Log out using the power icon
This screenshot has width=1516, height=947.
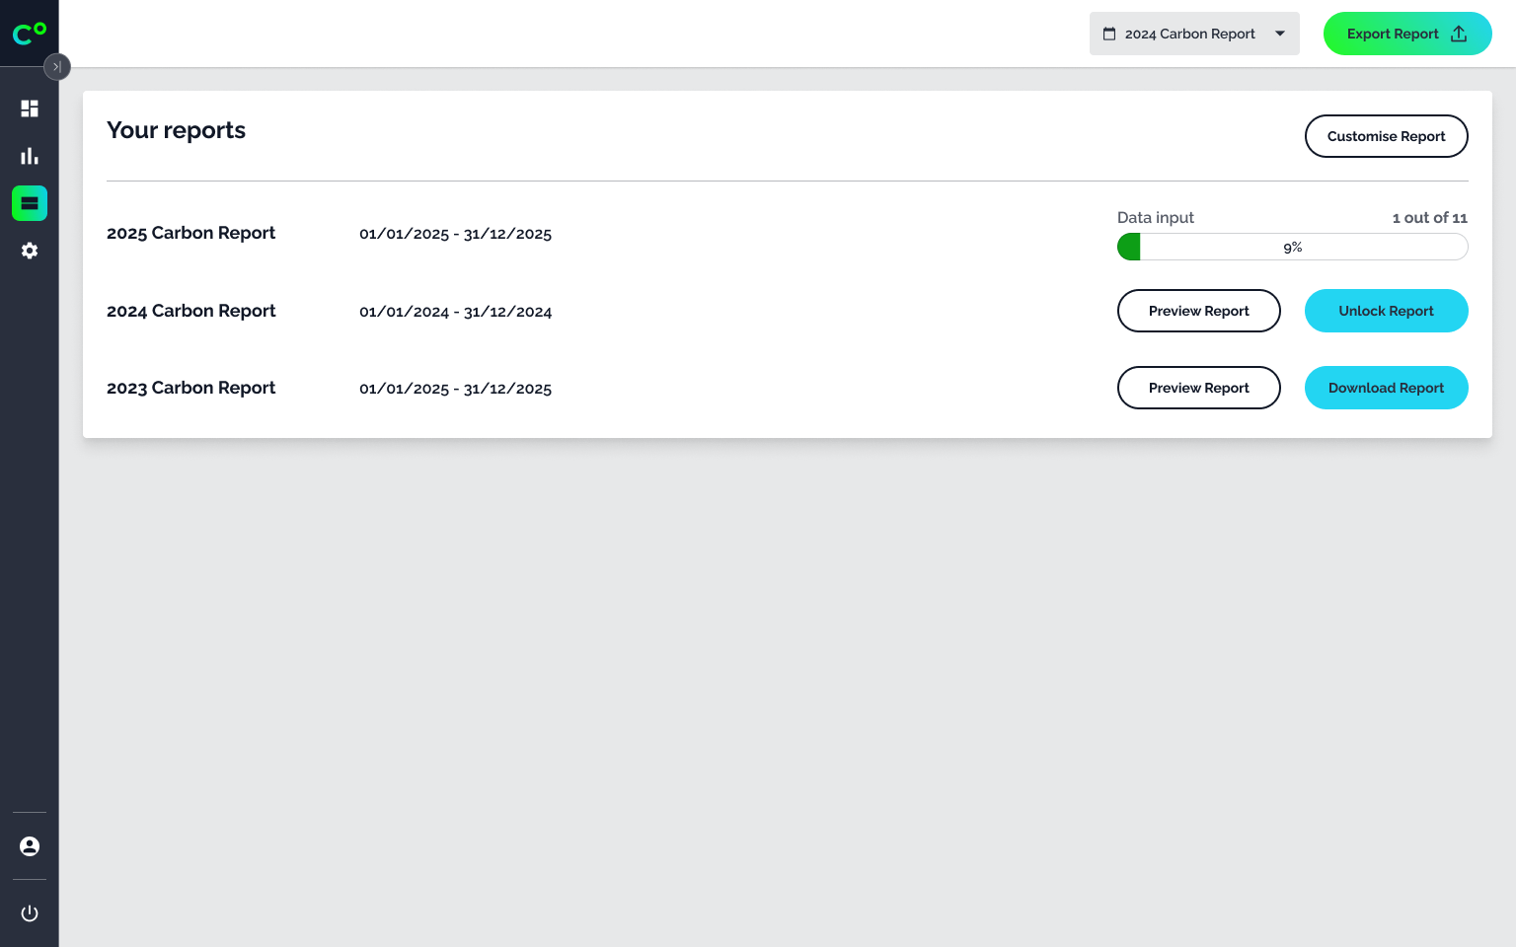[29, 912]
